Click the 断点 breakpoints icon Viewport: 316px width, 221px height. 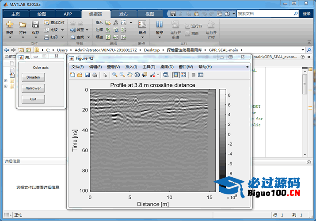tap(142, 24)
